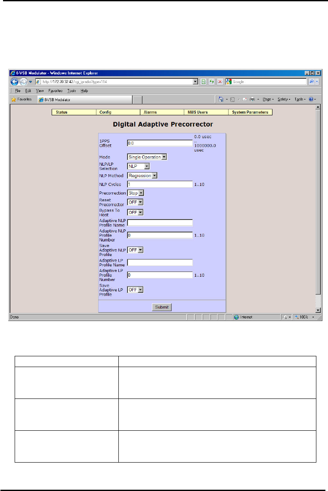Click the Print toolbar icon
328x491 pixels.
pos(252,99)
